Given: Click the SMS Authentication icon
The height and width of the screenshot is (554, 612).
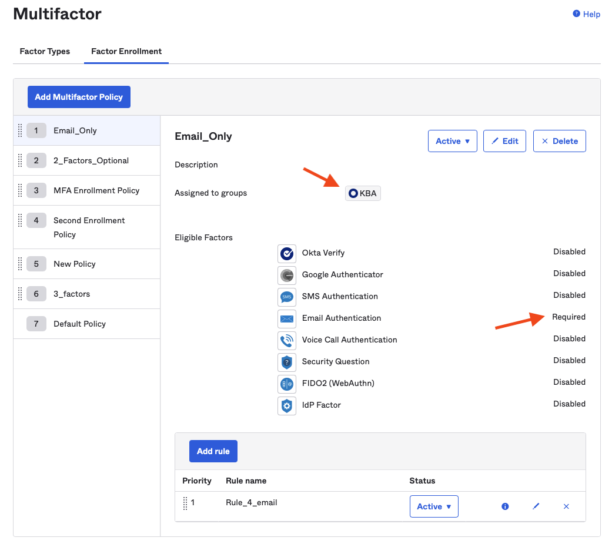Looking at the screenshot, I should click(287, 297).
